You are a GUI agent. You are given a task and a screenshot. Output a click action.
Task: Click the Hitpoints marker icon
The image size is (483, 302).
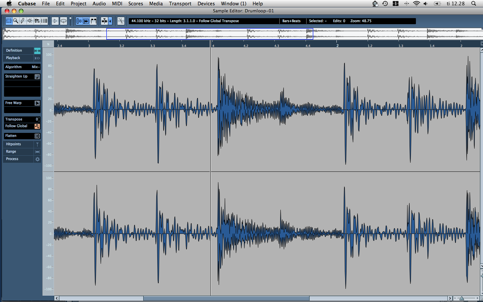pyautogui.click(x=37, y=144)
